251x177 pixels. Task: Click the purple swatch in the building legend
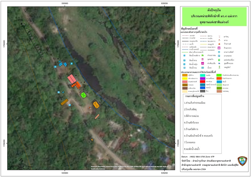coord(203,78)
